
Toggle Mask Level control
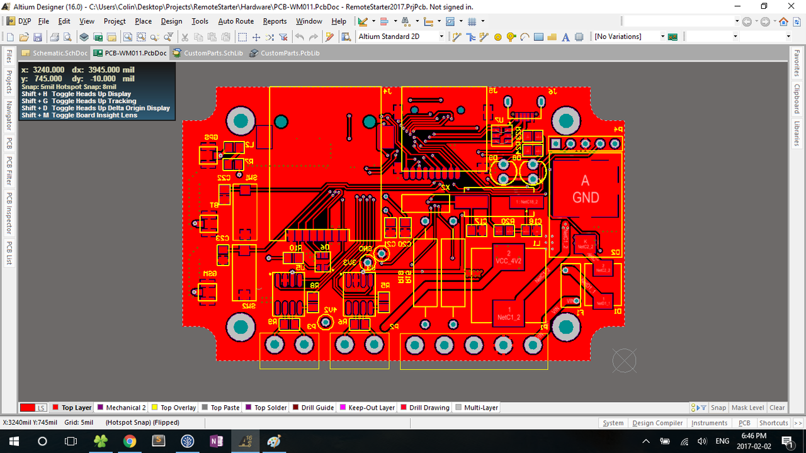(747, 408)
